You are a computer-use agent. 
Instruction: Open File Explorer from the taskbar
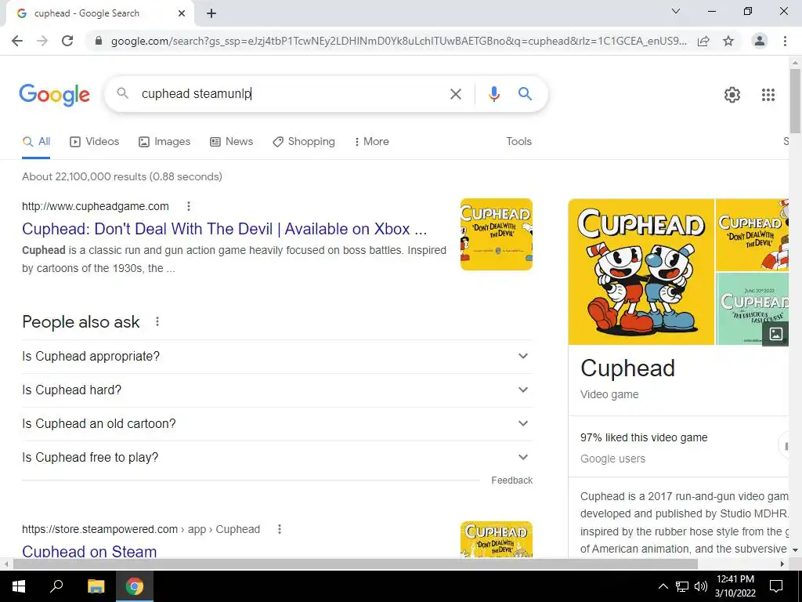click(96, 586)
